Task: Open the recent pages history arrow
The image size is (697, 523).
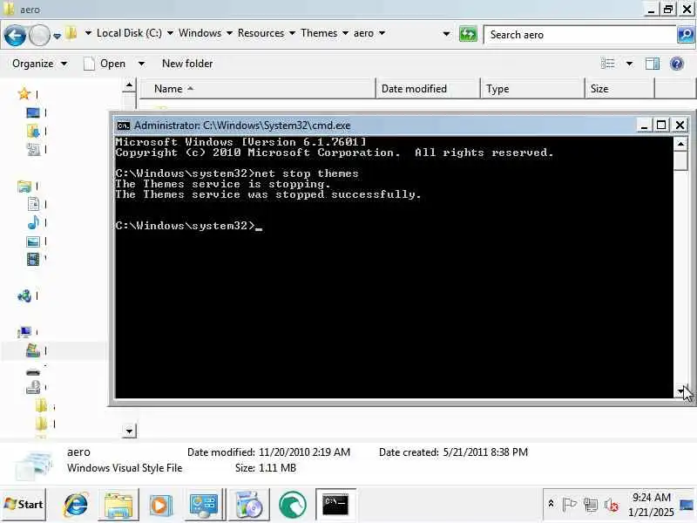Action: [57, 36]
